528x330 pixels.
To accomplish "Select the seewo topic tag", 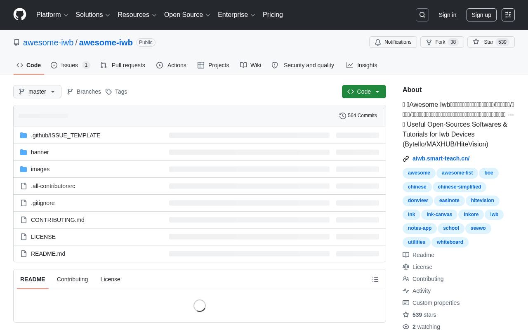I will [478, 229].
